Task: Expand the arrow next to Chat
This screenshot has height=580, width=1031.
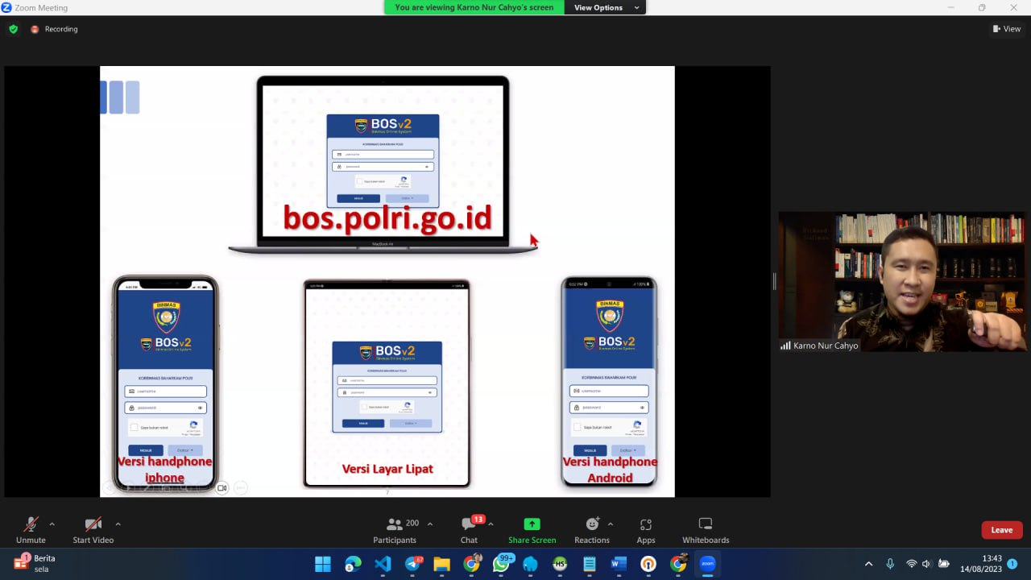Action: pos(491,524)
